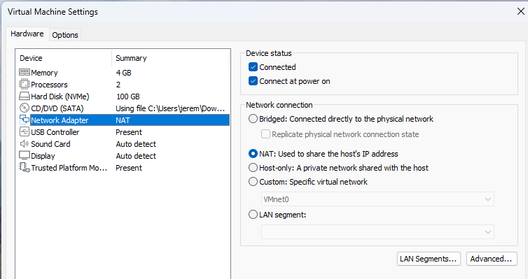Screen dimensions: 528x279
Task: Toggle Connect at power on checkbox
Action: pos(253,81)
